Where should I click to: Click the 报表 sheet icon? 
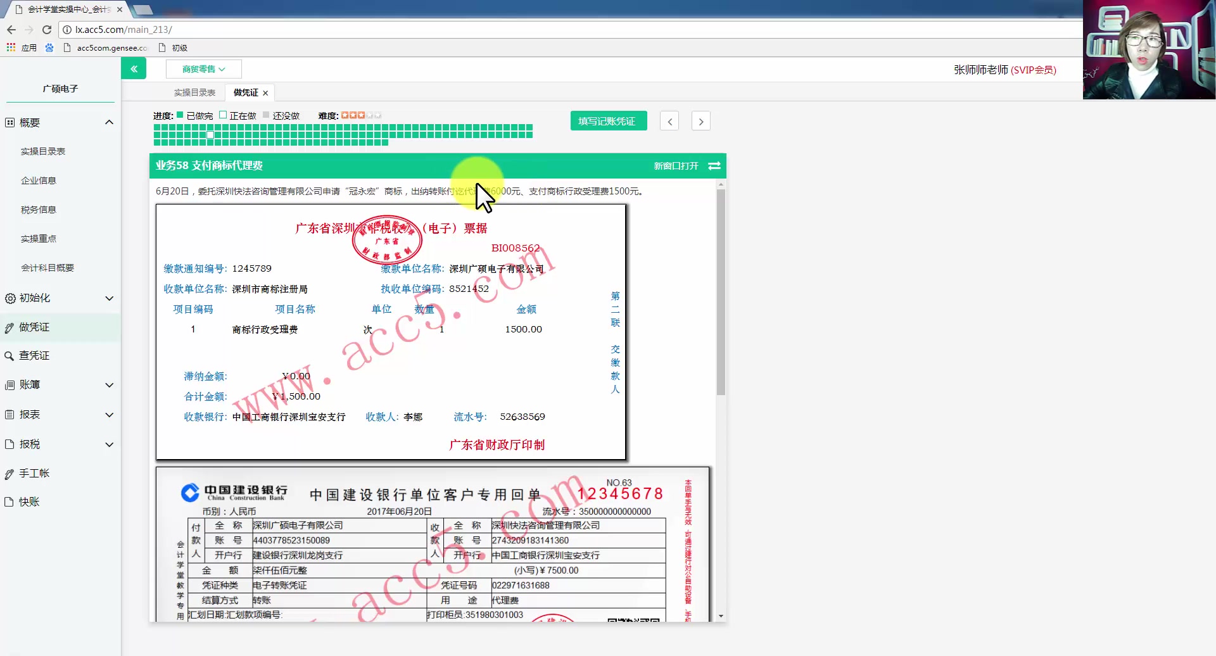[x=9, y=415]
